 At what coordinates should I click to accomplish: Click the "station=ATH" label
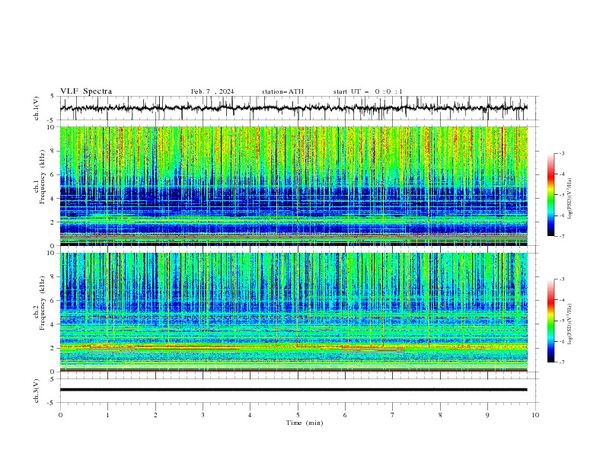(282, 91)
